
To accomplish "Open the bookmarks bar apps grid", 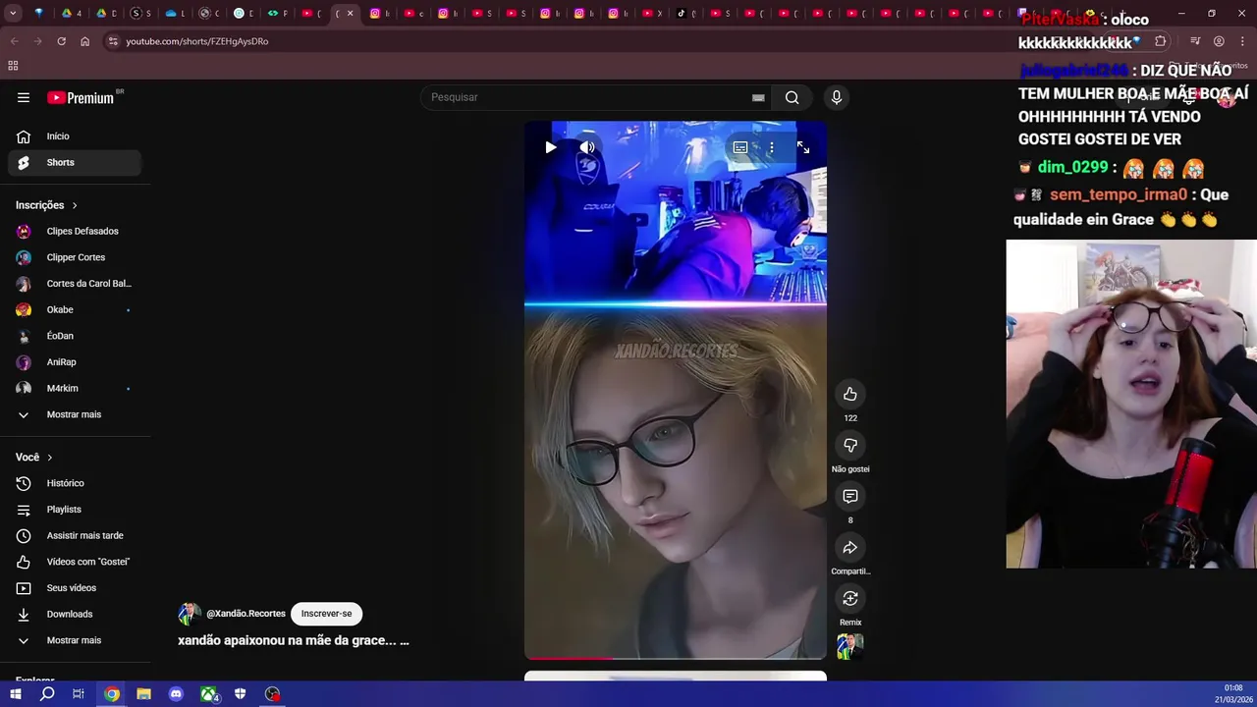I will pyautogui.click(x=13, y=66).
